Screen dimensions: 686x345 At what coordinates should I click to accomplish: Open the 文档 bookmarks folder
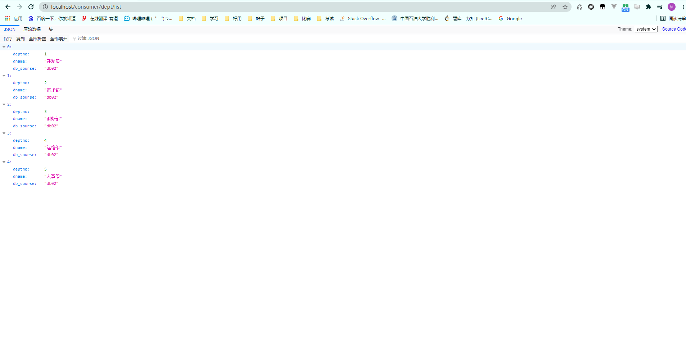point(187,18)
